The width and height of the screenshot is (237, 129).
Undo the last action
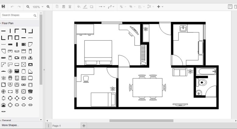point(12,7)
